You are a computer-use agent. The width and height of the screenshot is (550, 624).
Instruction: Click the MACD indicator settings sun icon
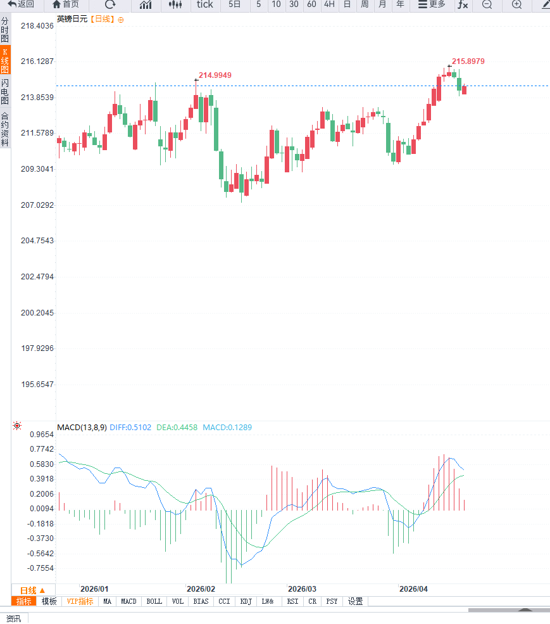point(17,426)
